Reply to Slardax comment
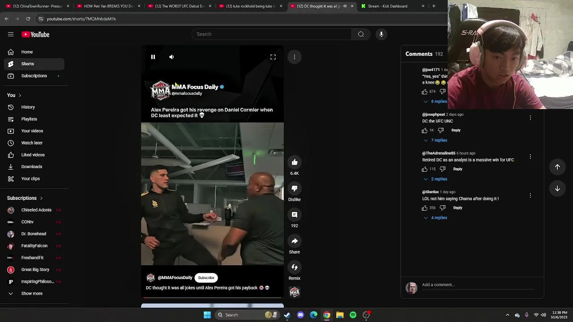The width and height of the screenshot is (573, 322). tap(458, 208)
